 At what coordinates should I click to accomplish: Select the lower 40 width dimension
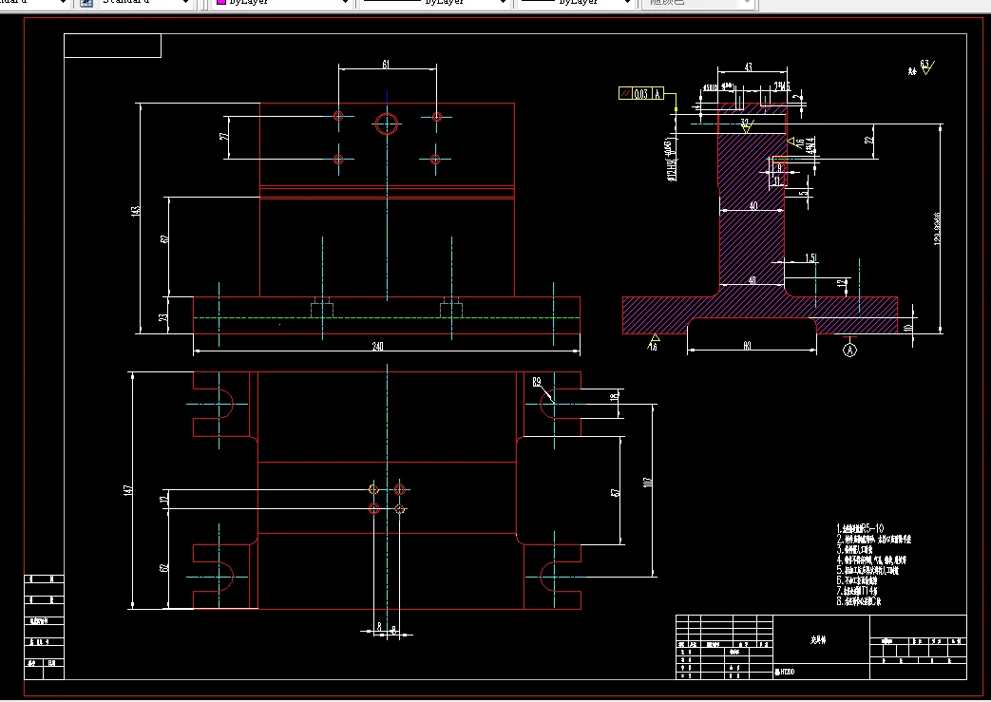coord(753,280)
